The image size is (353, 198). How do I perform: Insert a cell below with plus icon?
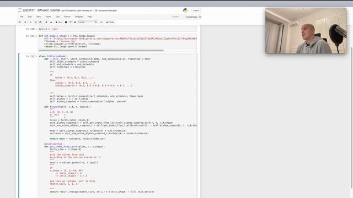click(25, 22)
